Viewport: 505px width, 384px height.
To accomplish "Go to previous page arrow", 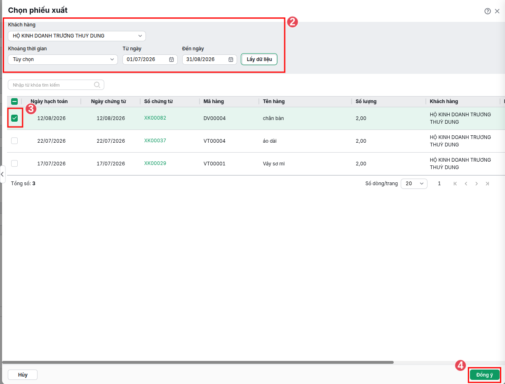I will click(x=466, y=184).
